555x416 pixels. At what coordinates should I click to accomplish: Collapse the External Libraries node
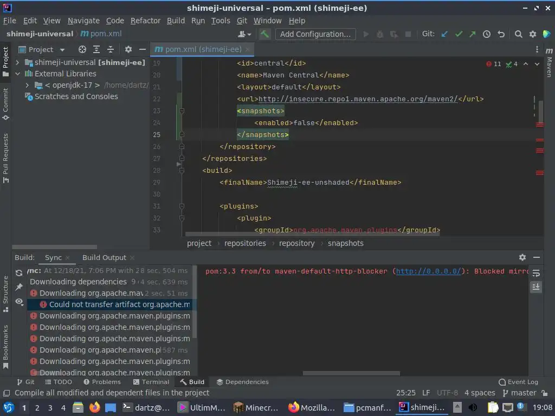(x=17, y=74)
